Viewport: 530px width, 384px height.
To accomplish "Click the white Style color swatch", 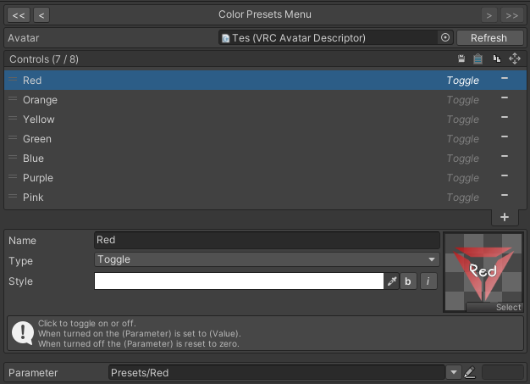I will tap(239, 281).
